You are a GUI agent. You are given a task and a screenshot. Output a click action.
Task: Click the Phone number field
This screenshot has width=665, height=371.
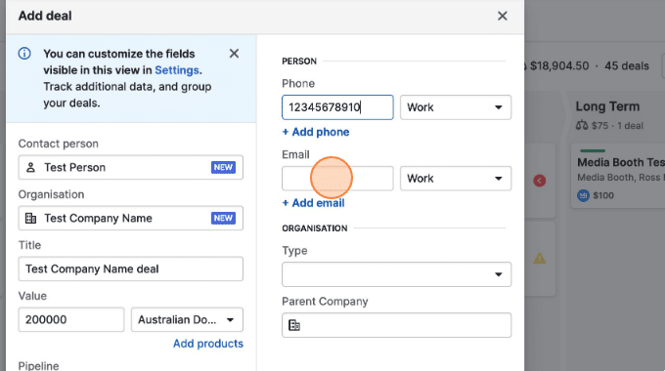pyautogui.click(x=337, y=107)
